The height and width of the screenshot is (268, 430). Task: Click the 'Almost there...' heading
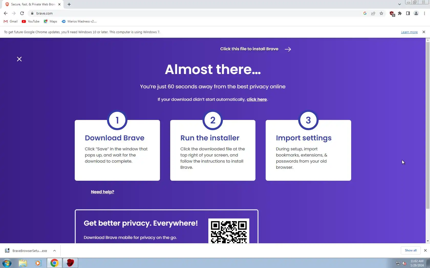[213, 69]
